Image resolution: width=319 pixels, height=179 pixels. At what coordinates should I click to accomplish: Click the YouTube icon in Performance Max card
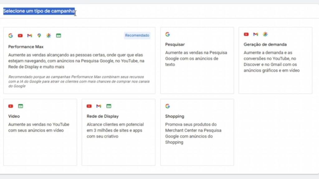pyautogui.click(x=20, y=36)
